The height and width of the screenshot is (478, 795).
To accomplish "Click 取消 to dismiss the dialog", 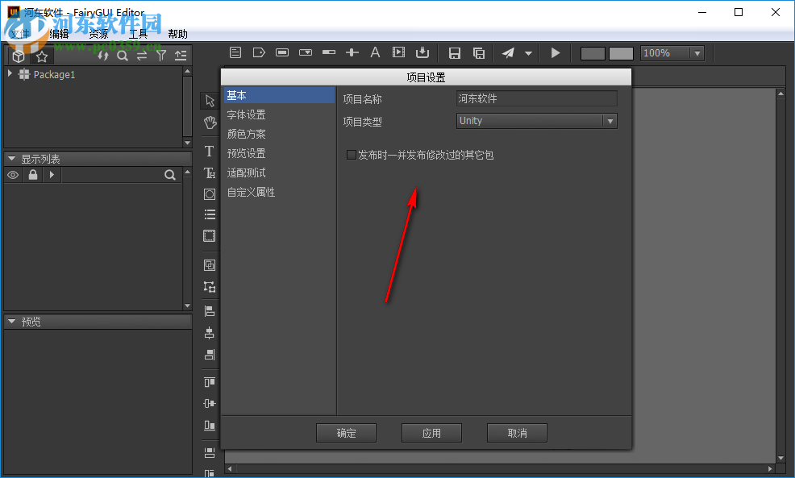I will pos(517,432).
